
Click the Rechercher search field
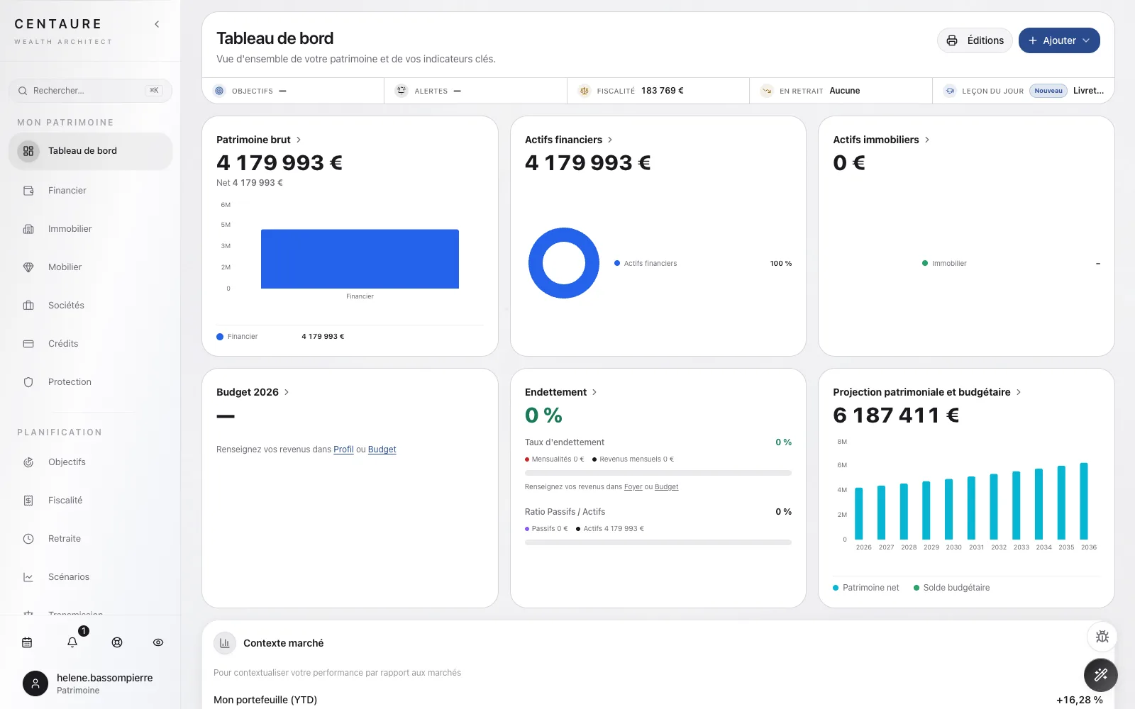coord(91,91)
